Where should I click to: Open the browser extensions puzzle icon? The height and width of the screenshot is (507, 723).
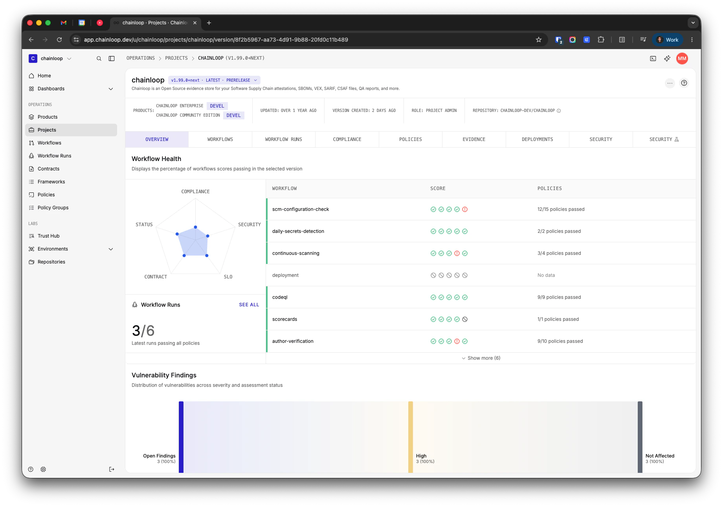pos(601,40)
